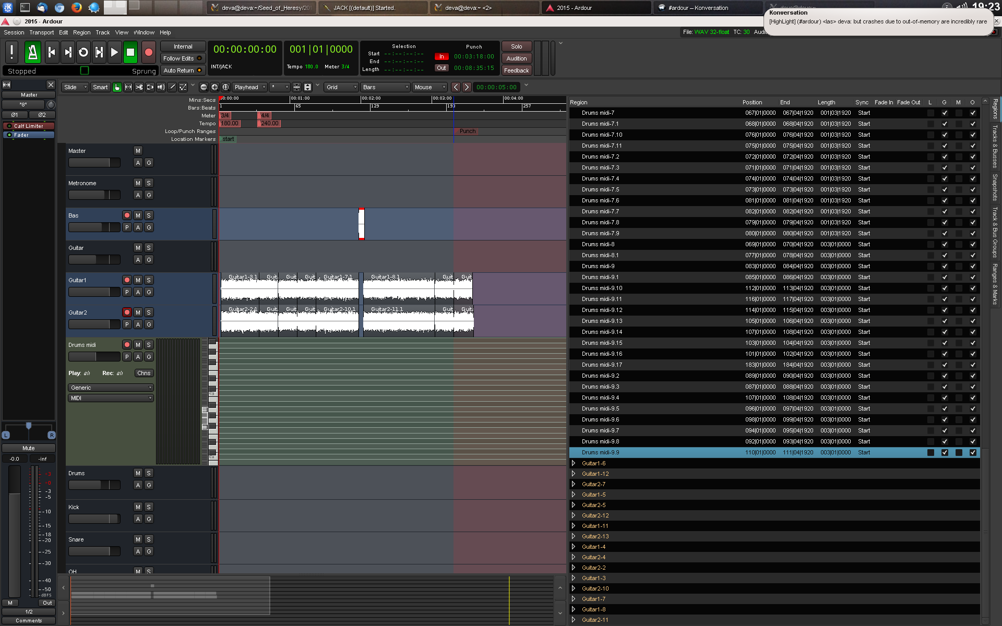Toggle Punch Out button
Image resolution: width=1002 pixels, height=626 pixels.
click(442, 68)
